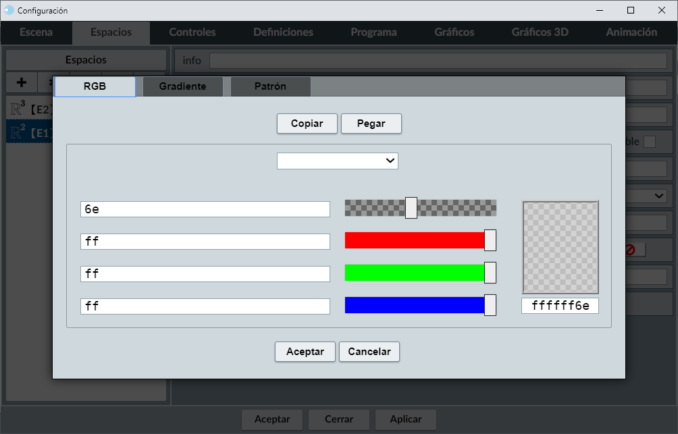678x434 pixels.
Task: Open the empty dropdown in the color dialog
Action: click(337, 161)
